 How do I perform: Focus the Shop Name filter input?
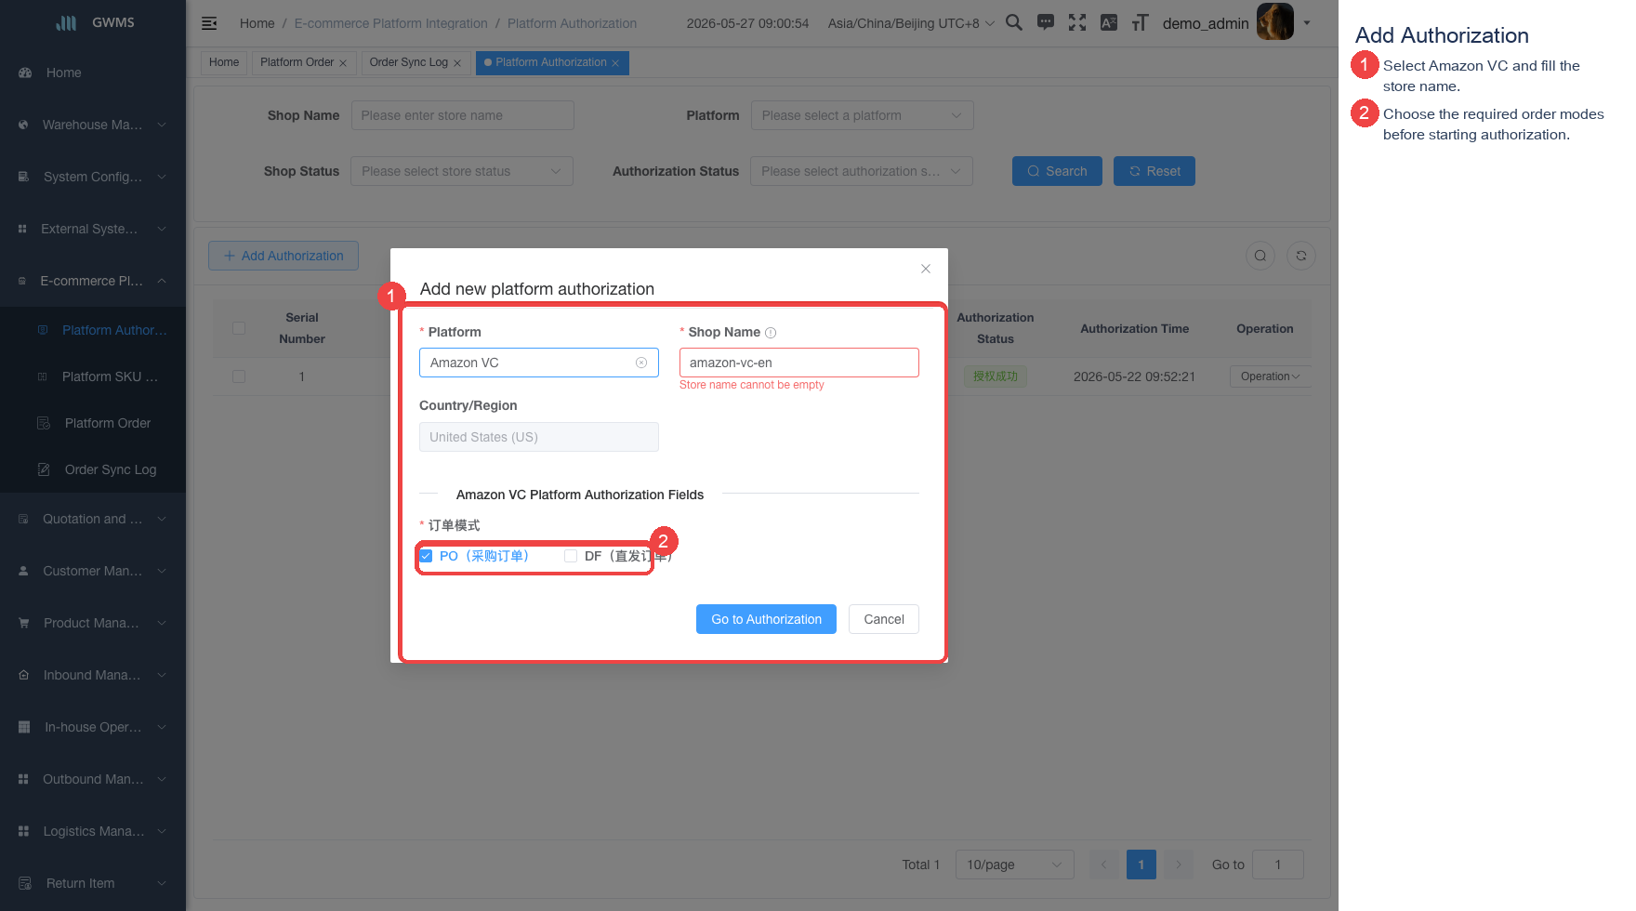point(463,115)
